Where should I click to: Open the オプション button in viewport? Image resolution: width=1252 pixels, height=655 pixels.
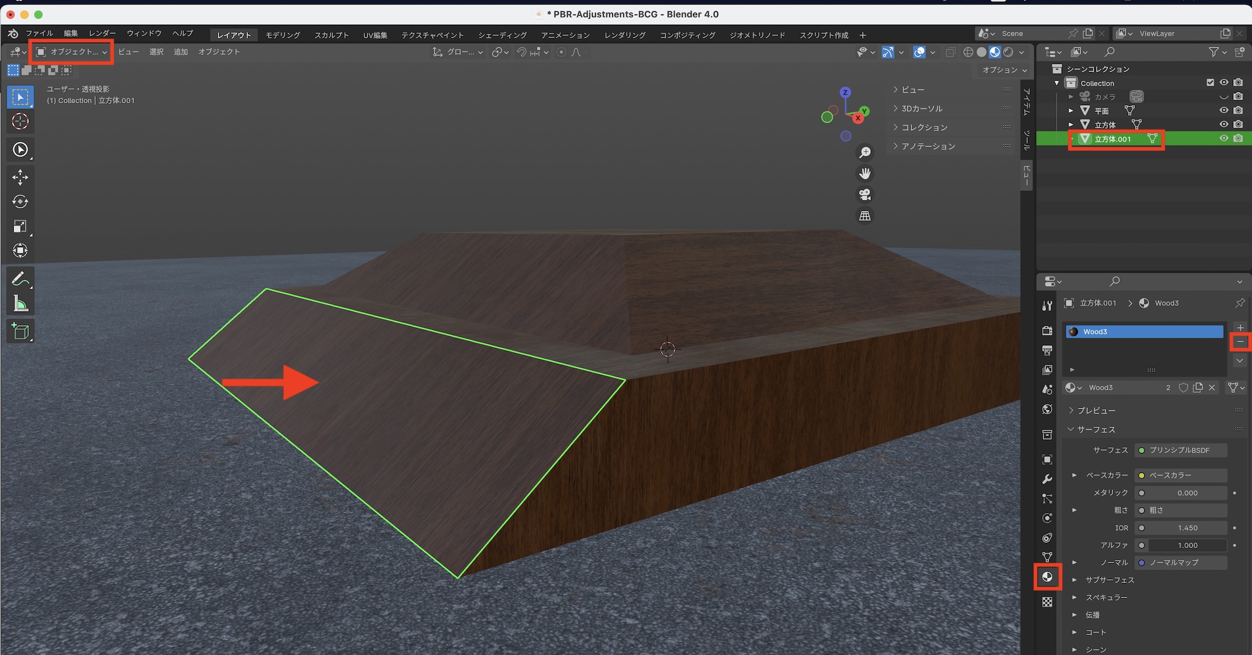click(x=1004, y=70)
